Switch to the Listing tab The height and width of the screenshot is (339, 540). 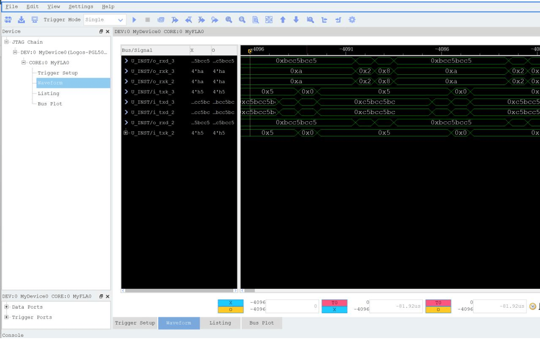click(x=220, y=323)
